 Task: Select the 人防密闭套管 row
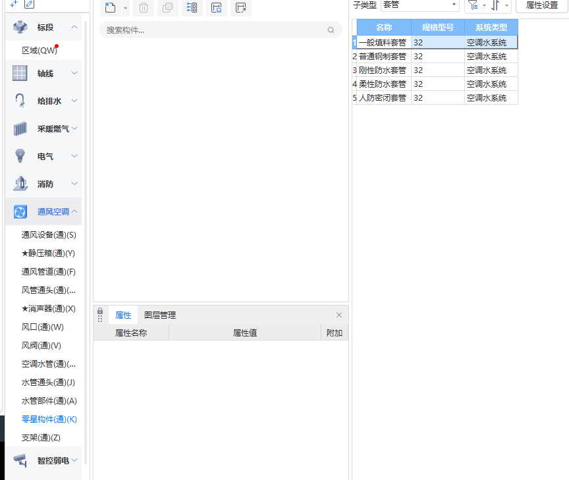point(435,97)
